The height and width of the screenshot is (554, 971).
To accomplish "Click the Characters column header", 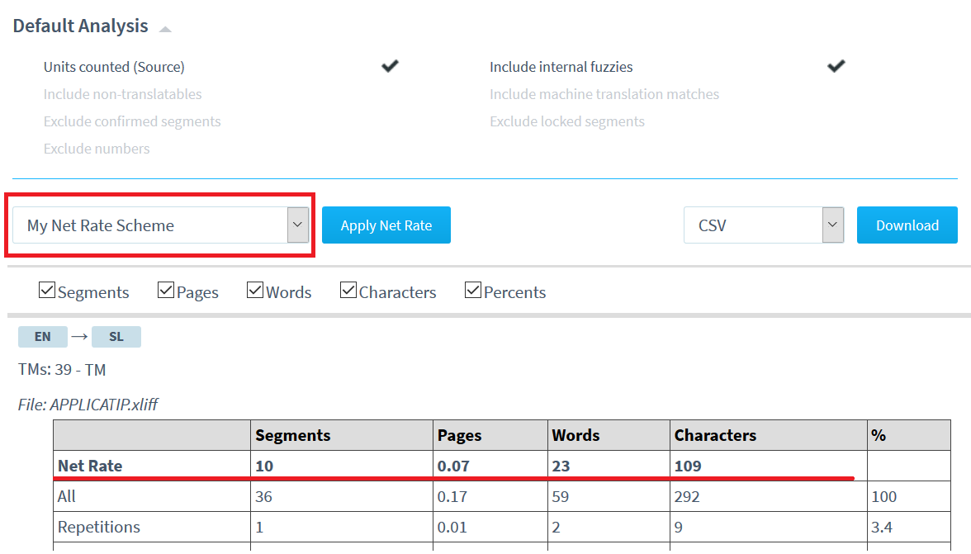I will point(715,435).
